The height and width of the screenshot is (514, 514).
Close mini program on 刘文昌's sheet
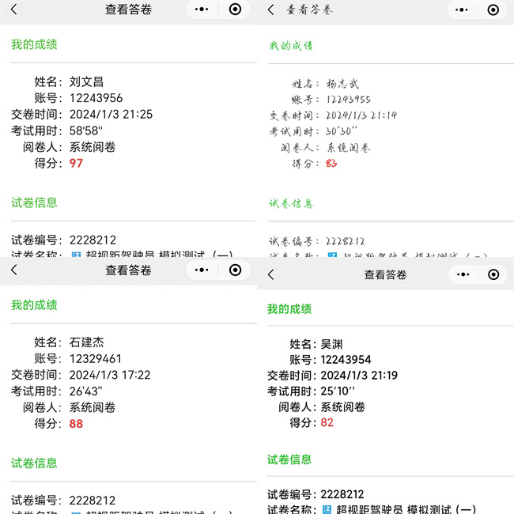point(235,9)
